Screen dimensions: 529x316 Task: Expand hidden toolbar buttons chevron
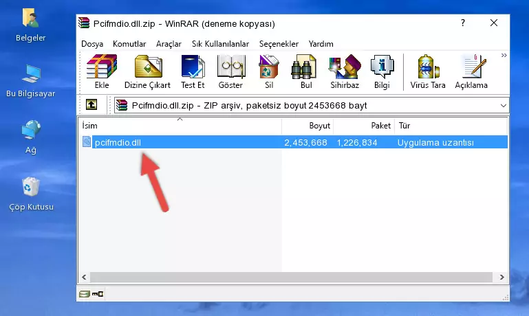[504, 55]
